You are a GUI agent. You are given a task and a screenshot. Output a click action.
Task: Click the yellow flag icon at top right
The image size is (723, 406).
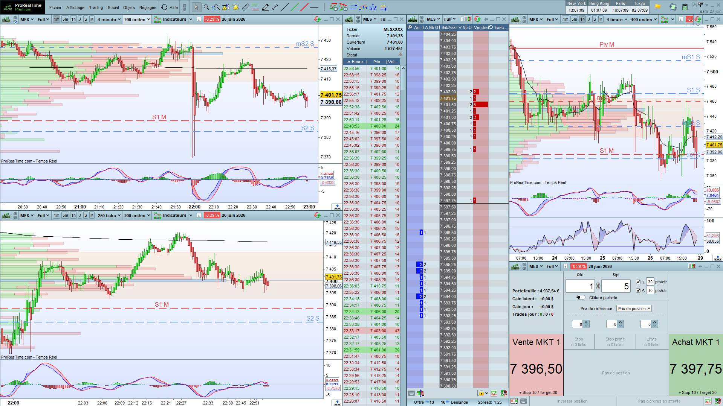click(658, 7)
